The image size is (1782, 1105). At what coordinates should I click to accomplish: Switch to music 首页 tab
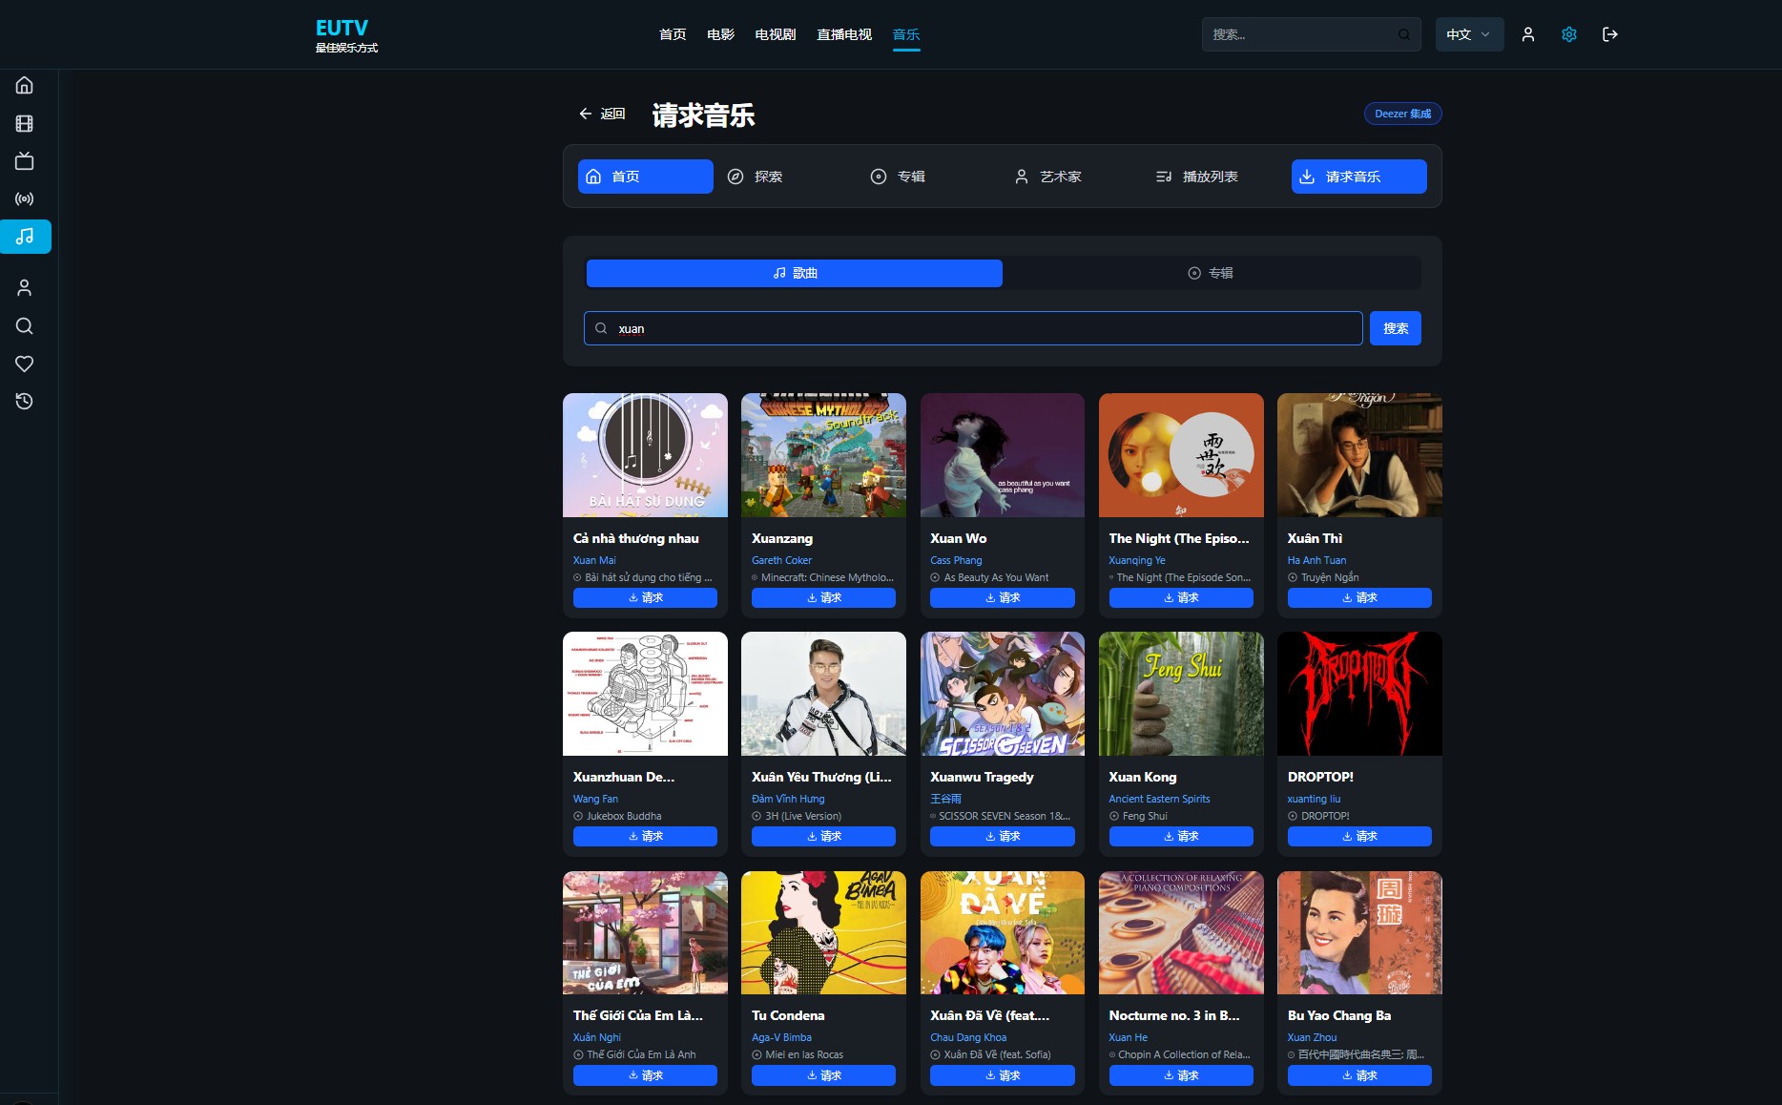(x=646, y=177)
